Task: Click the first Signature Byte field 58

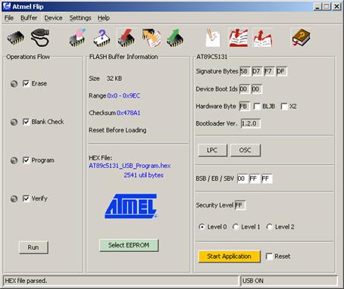Action: coord(245,71)
